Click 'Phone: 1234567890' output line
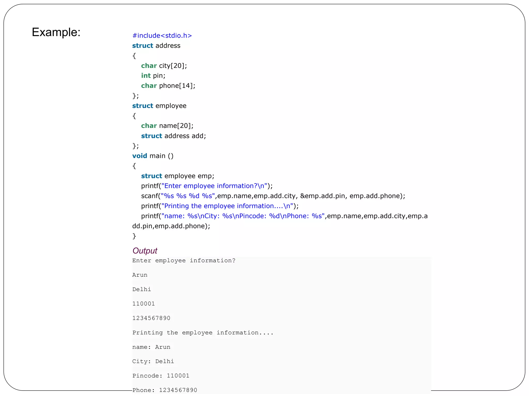The image size is (529, 396). (x=165, y=390)
